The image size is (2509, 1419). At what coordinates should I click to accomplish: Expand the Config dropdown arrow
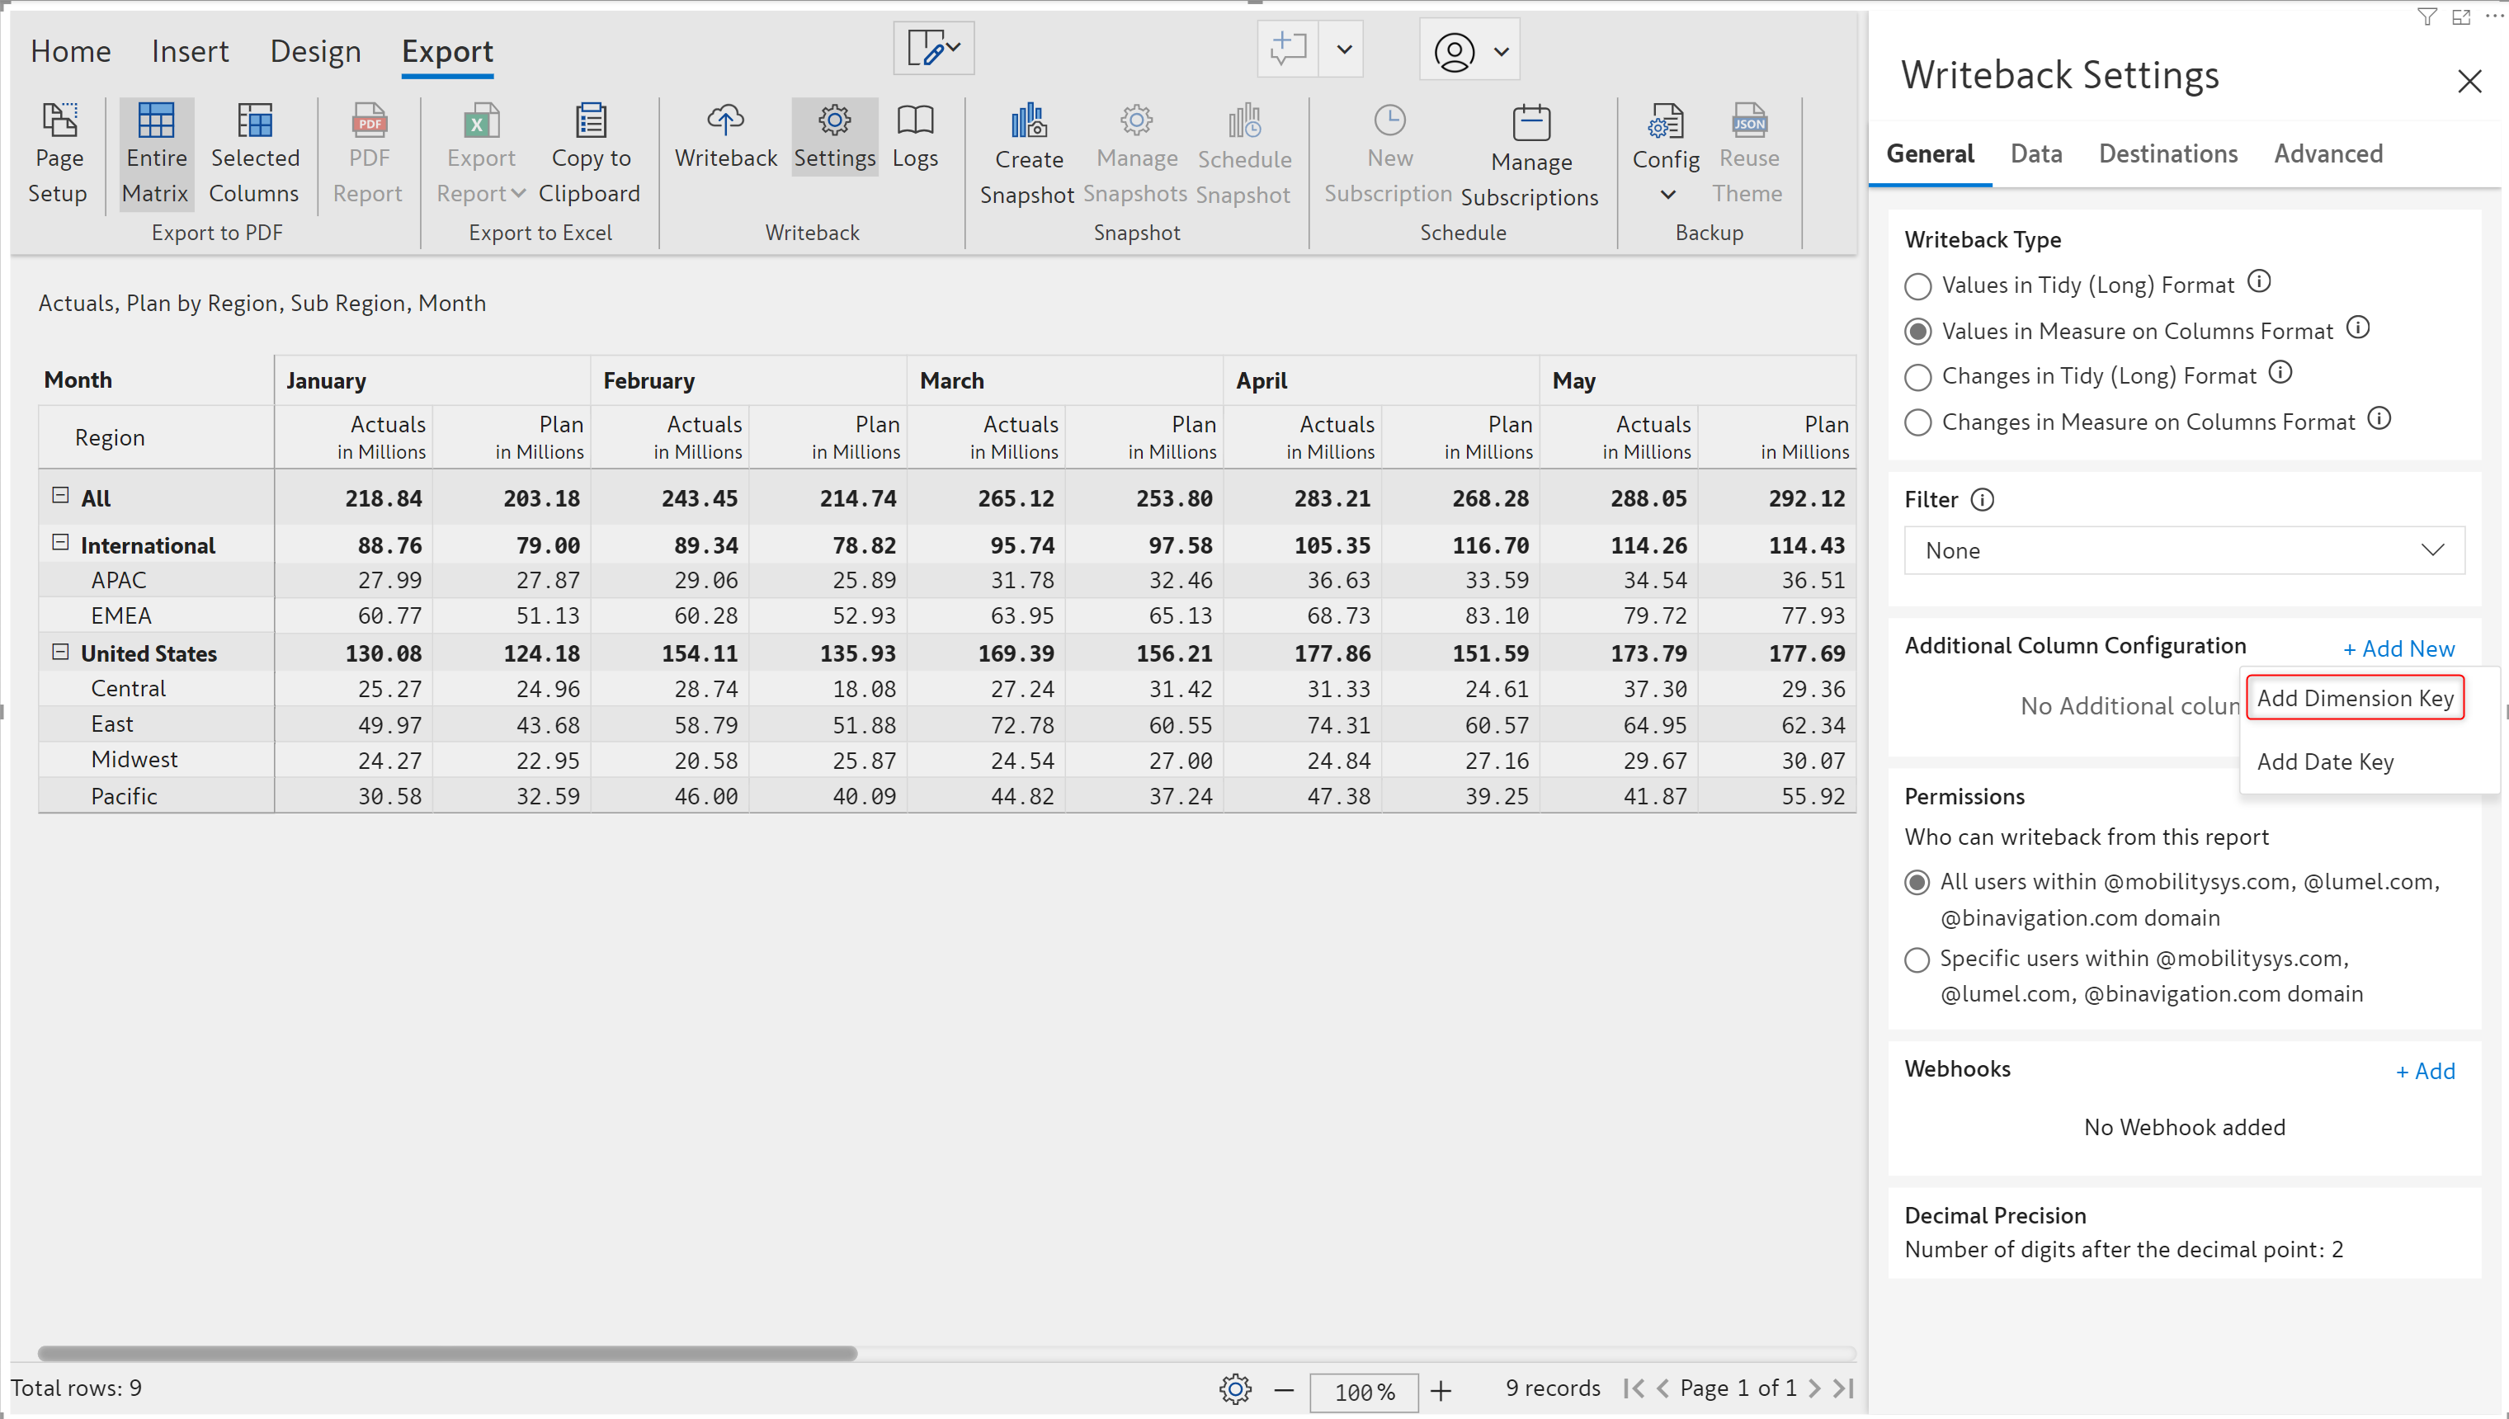click(1667, 195)
